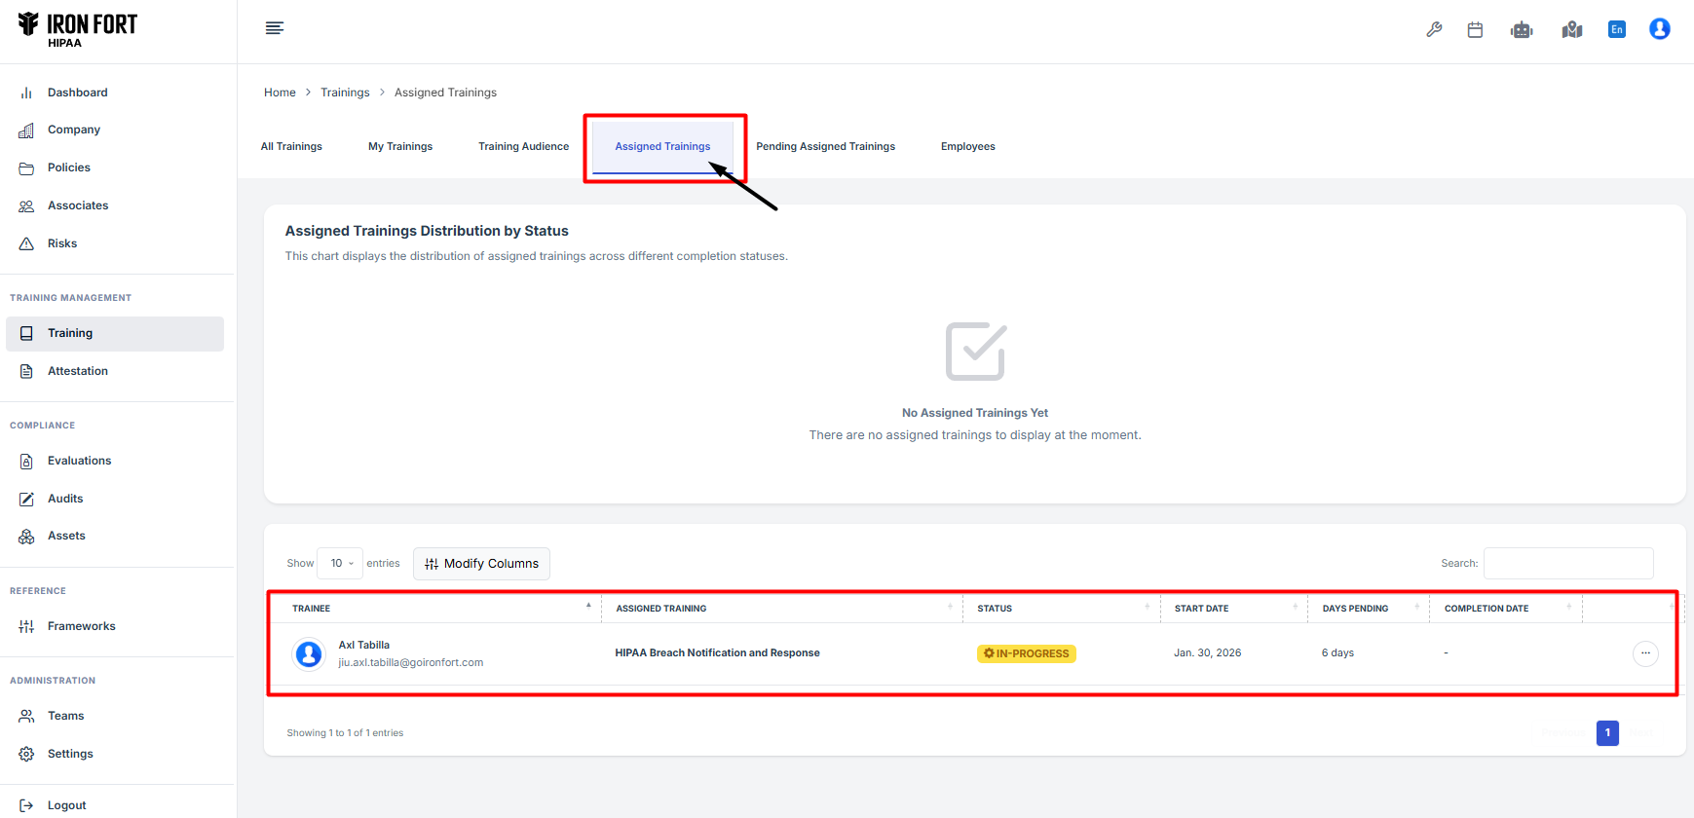Click the Modify Columns button

coord(481,564)
